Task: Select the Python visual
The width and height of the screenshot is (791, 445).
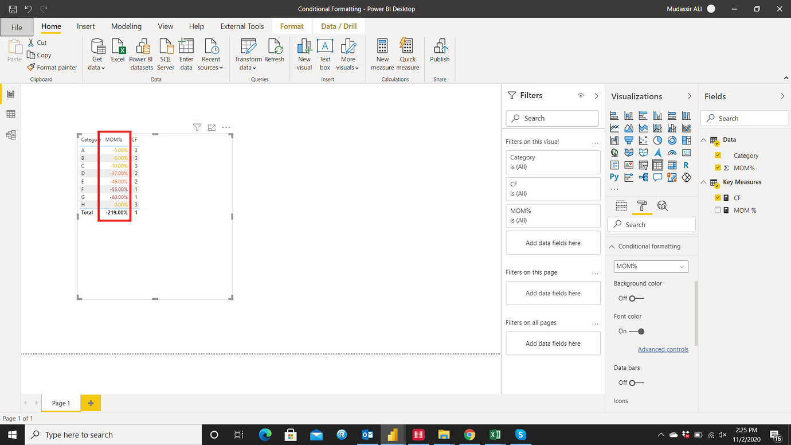Action: click(x=614, y=177)
